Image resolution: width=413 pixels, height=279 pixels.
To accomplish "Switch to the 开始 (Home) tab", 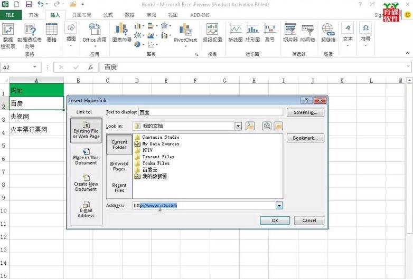I will tap(33, 15).
